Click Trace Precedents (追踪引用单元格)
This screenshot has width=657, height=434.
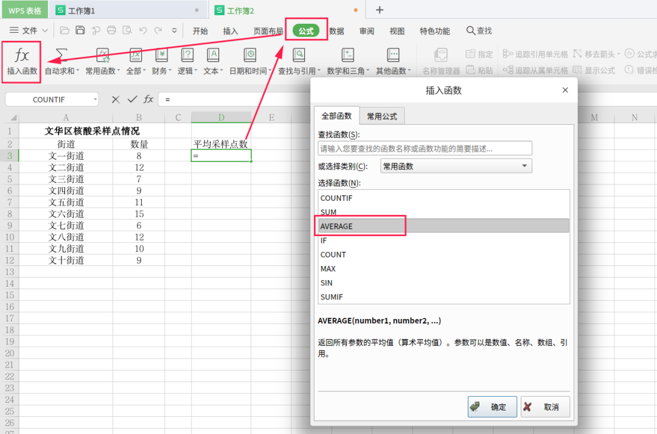(x=535, y=54)
